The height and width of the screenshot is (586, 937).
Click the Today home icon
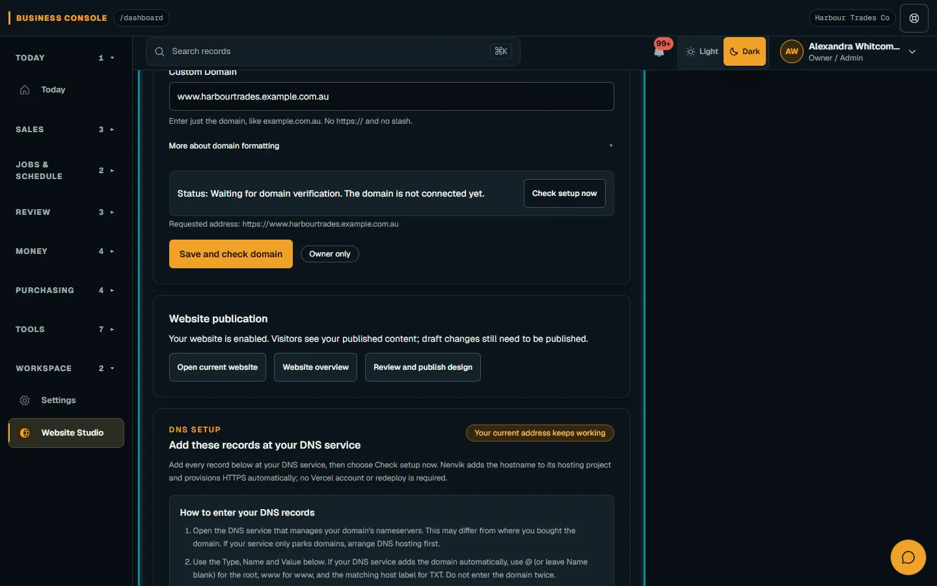25,90
